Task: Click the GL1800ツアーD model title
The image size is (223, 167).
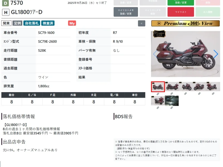Action: [26, 12]
